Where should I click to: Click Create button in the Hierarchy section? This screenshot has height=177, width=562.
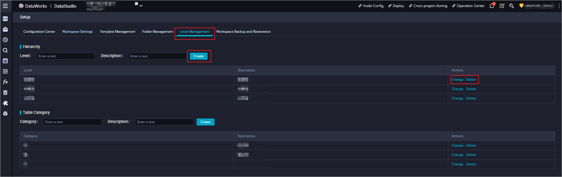pos(199,56)
